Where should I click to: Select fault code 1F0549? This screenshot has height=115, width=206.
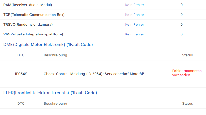tap(21, 74)
